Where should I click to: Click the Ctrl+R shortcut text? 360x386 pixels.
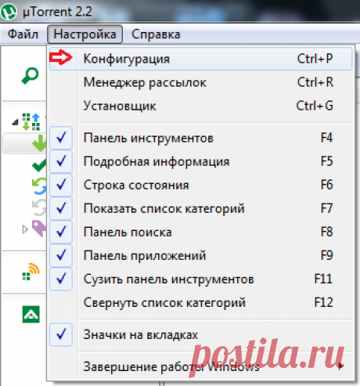pos(315,82)
